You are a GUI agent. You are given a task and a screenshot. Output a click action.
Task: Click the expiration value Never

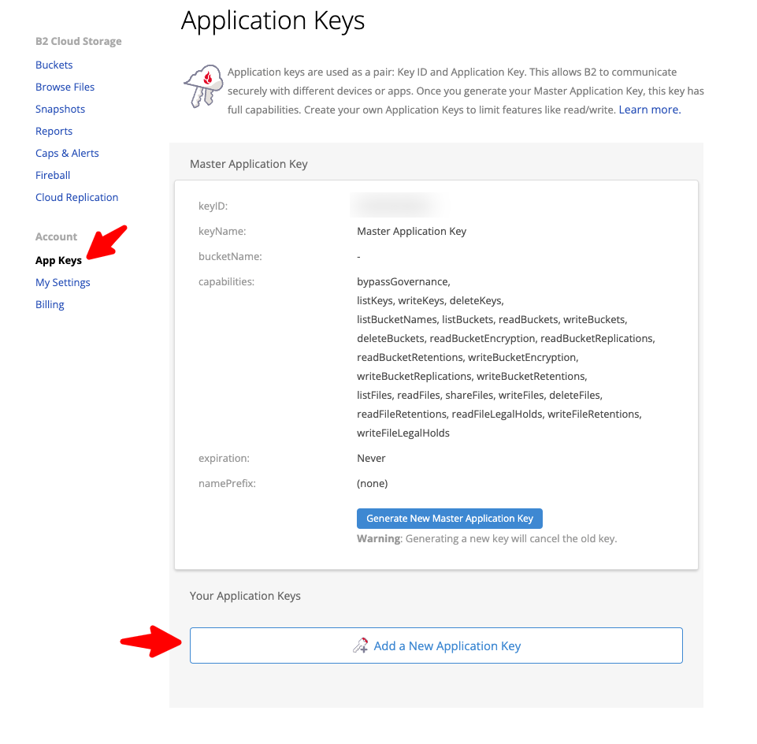pyautogui.click(x=371, y=459)
